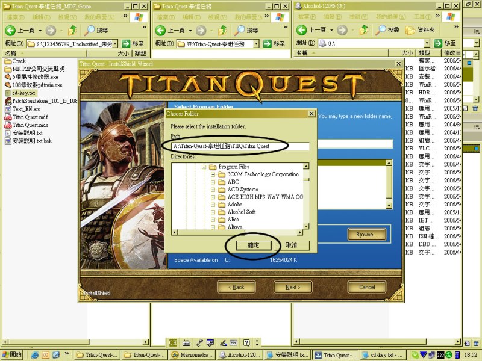Screen dimensions: 482x361
Task: Switch to Alcohol-120 taskbar button
Action: (240, 355)
